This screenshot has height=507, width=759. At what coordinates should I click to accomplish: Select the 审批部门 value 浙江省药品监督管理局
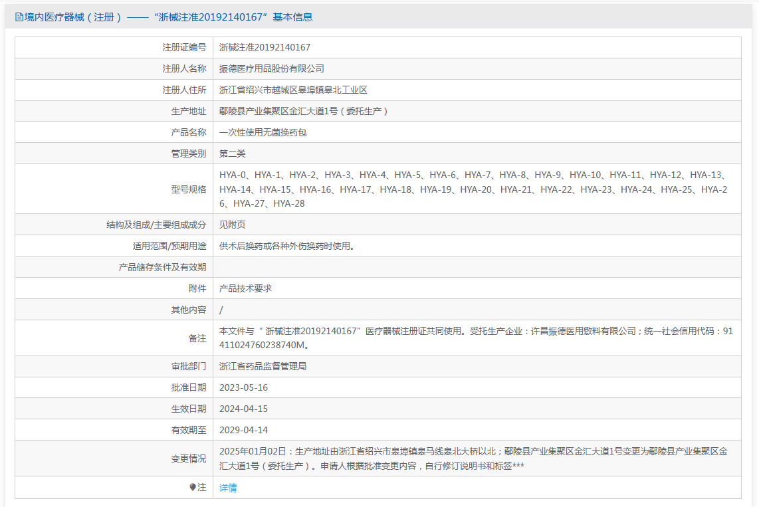(263, 366)
